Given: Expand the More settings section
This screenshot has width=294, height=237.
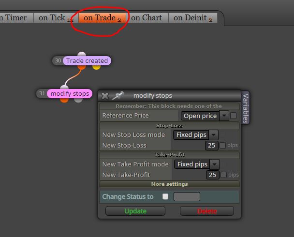Looking at the screenshot, I should [170, 184].
